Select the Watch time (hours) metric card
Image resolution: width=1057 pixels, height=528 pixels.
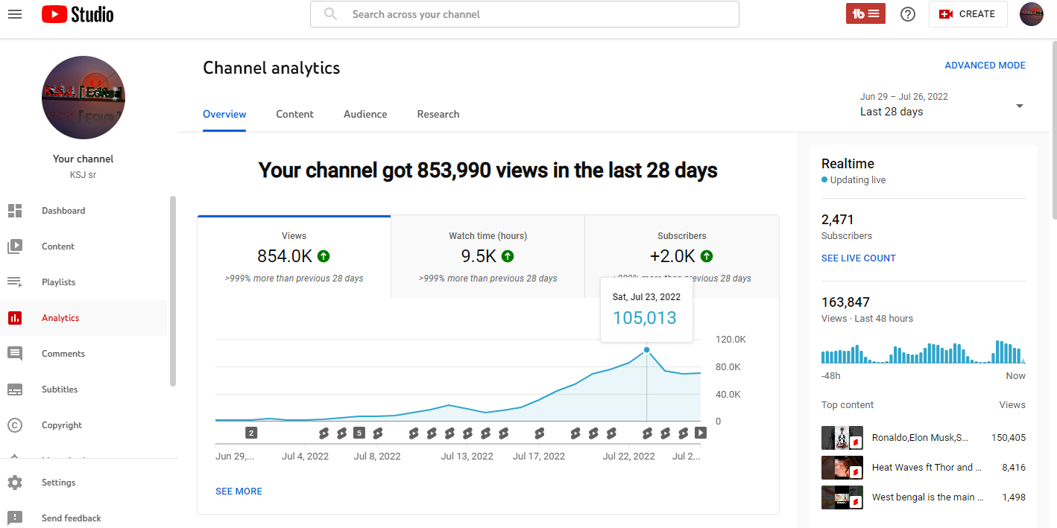pyautogui.click(x=488, y=256)
